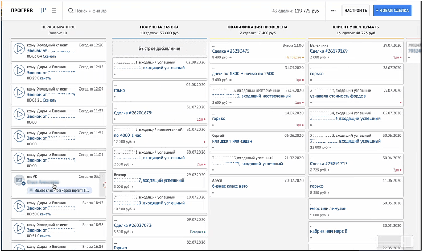Download the 00:03:04 call via Скачать
The height and width of the screenshot is (251, 422).
click(49, 56)
